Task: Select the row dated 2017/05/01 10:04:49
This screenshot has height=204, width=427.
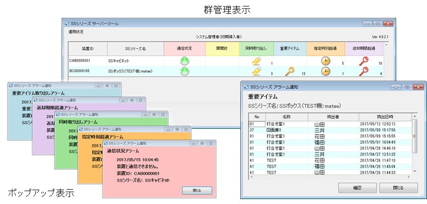Action: click(330, 142)
